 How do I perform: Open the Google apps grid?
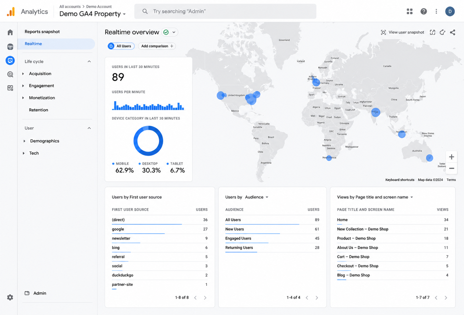click(410, 11)
